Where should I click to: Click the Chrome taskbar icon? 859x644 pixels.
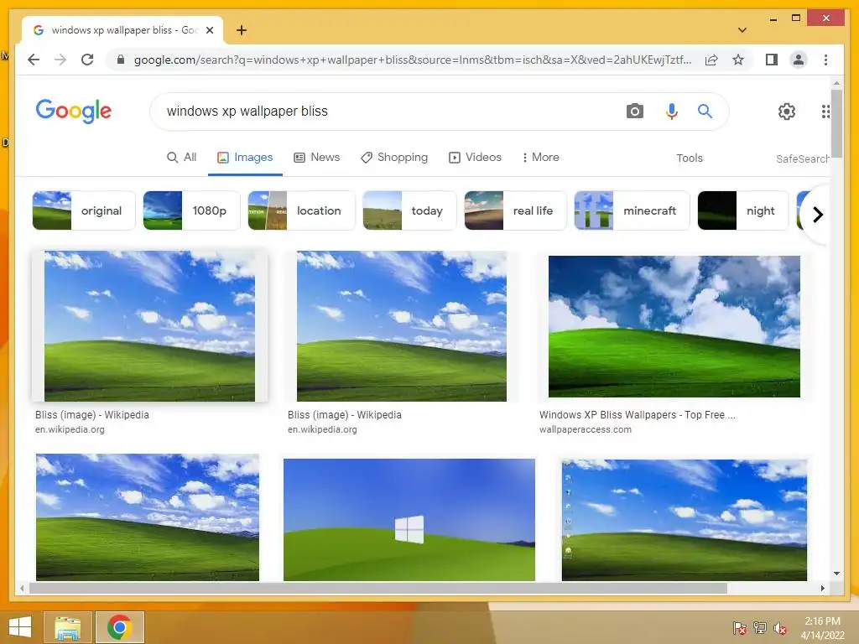click(x=119, y=627)
